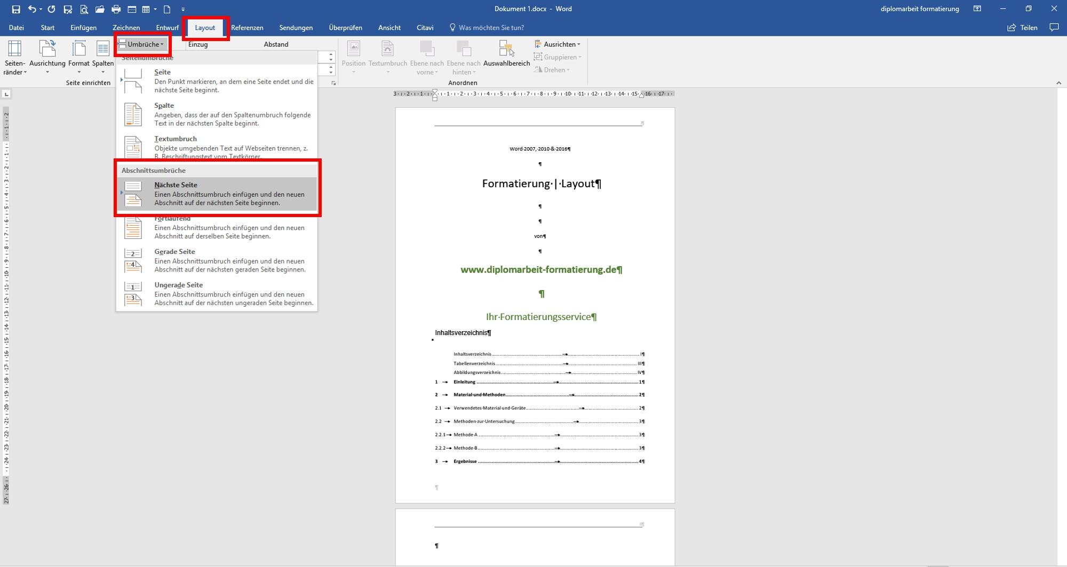Image resolution: width=1067 pixels, height=567 pixels.
Task: Open the paragraph dialog launcher icon
Action: (x=333, y=83)
